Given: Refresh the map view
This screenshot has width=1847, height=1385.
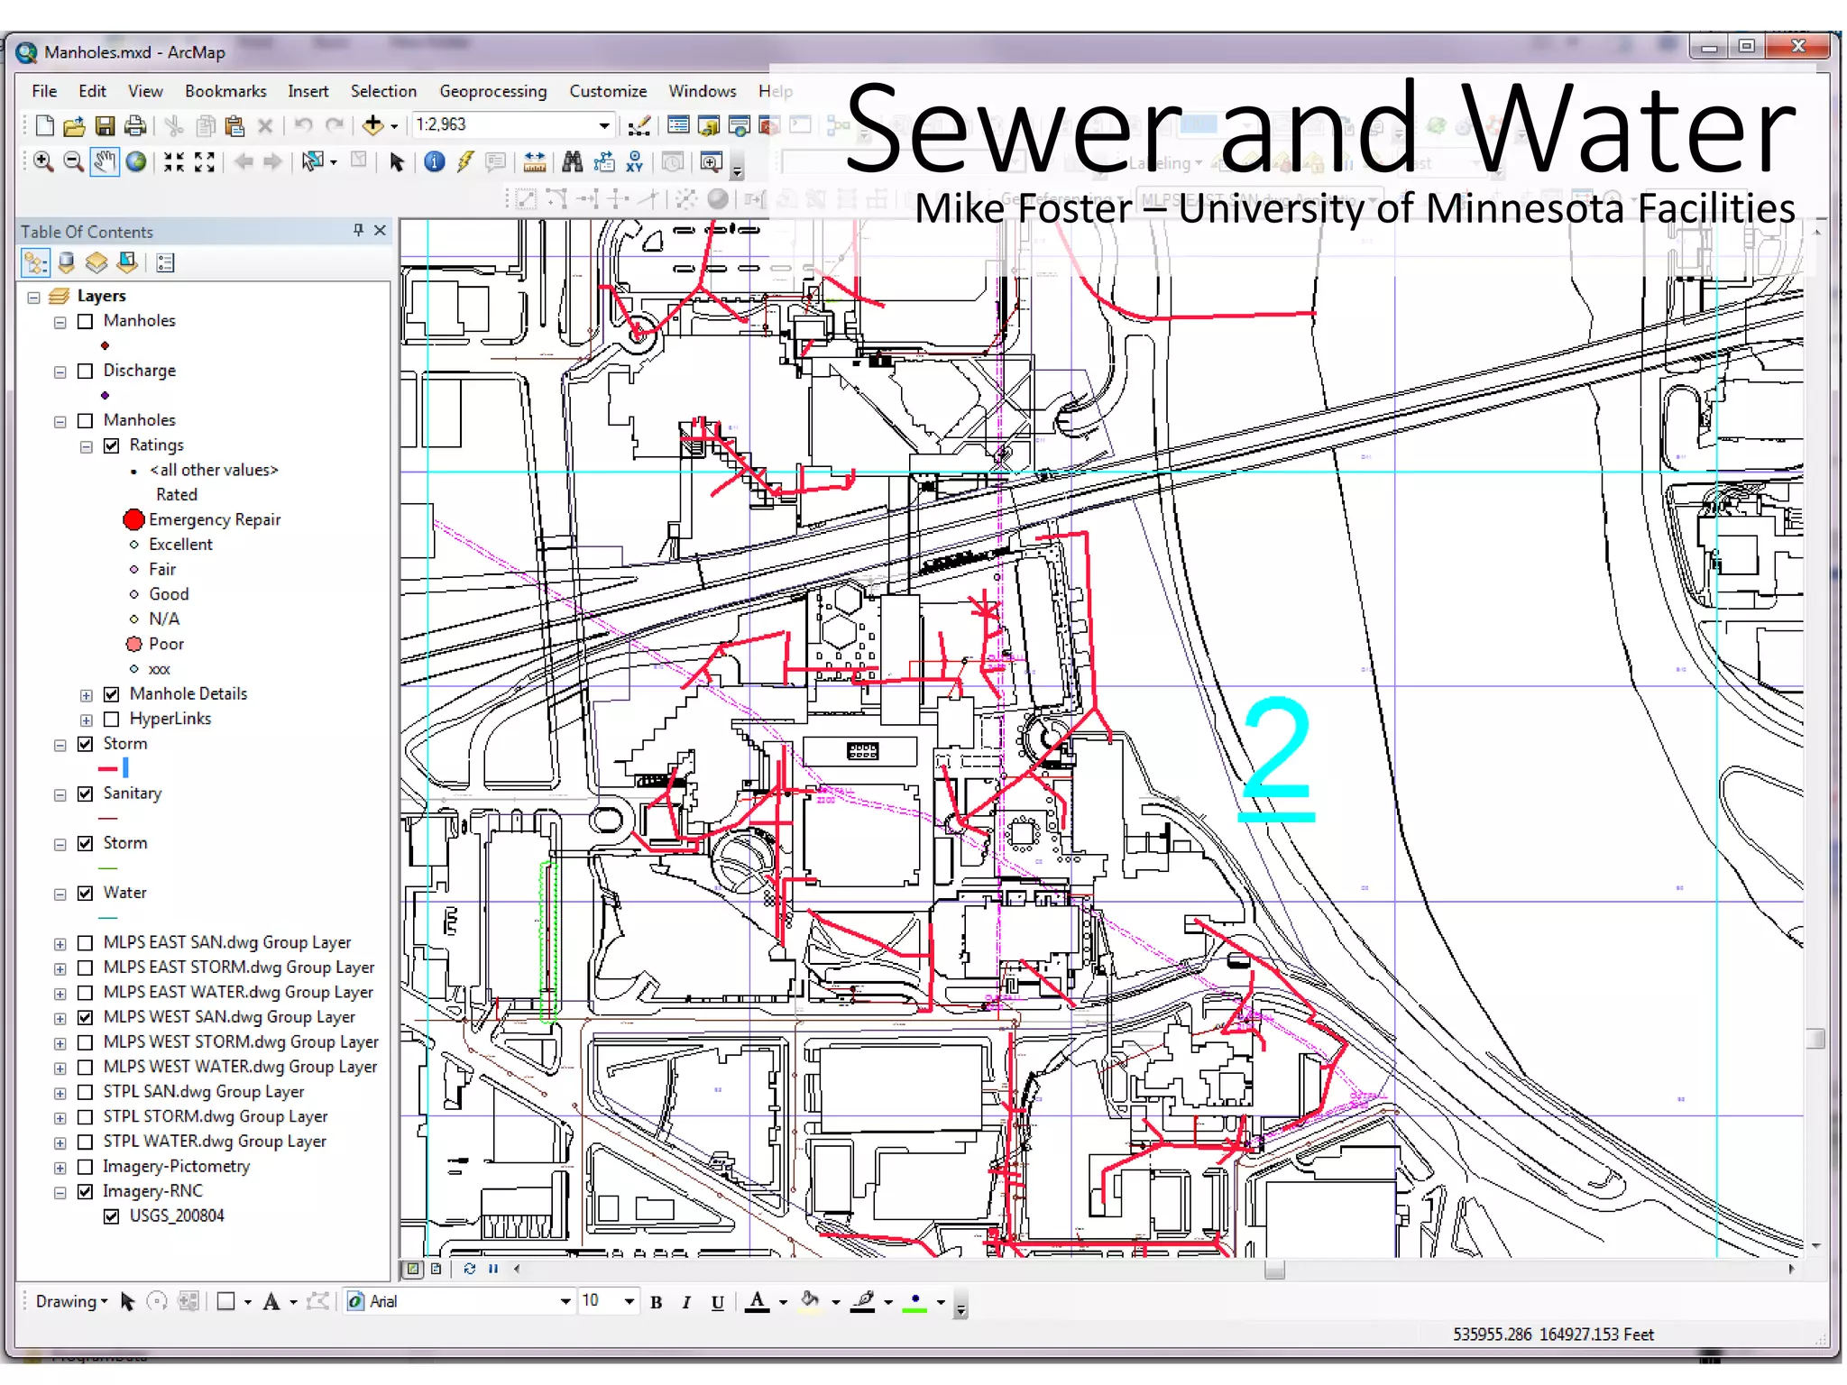Looking at the screenshot, I should coord(469,1269).
